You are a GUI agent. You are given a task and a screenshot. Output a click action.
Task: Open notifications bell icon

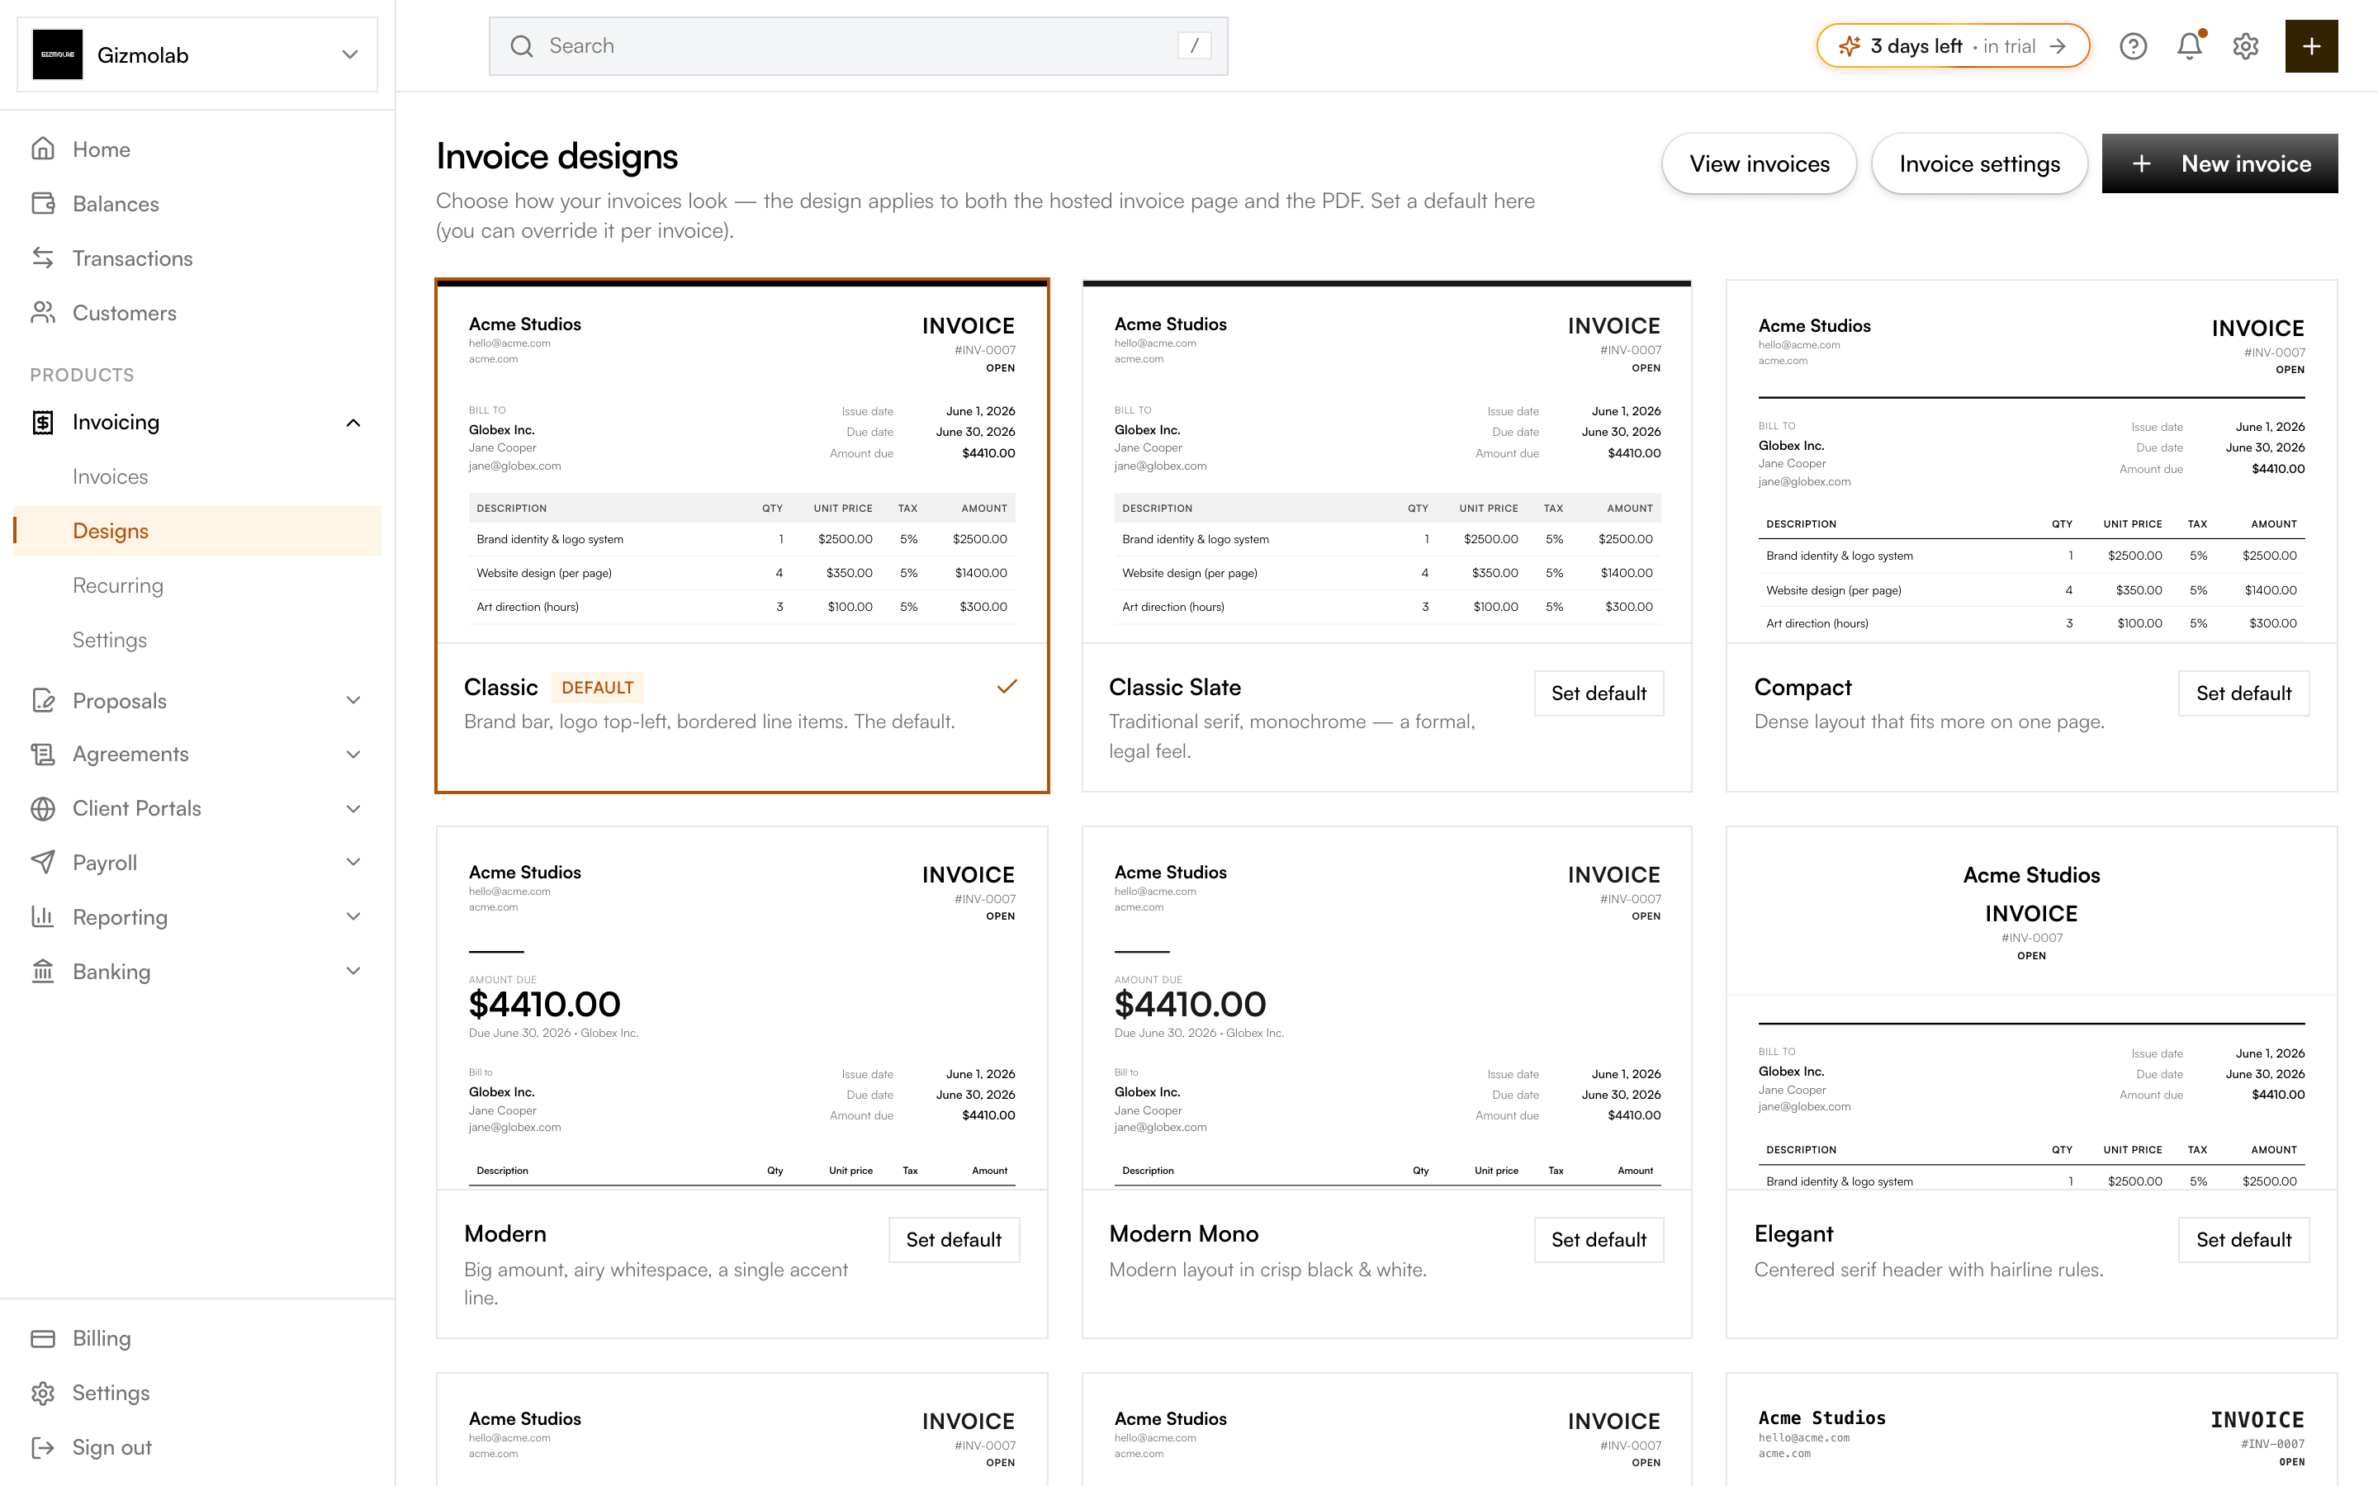(2190, 46)
